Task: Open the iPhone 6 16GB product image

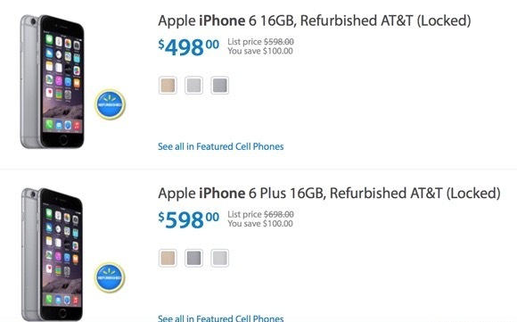Action: pyautogui.click(x=52, y=81)
